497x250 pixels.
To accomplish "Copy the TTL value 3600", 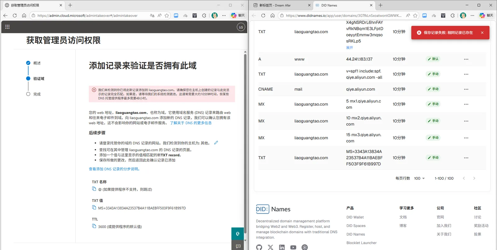I will (94, 226).
